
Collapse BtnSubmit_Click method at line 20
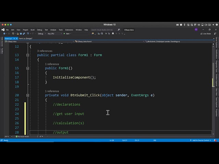click(28, 95)
